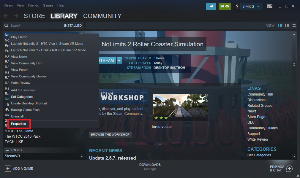Click into the library Search field
The width and height of the screenshot is (300, 178).
pyautogui.click(x=33, y=26)
